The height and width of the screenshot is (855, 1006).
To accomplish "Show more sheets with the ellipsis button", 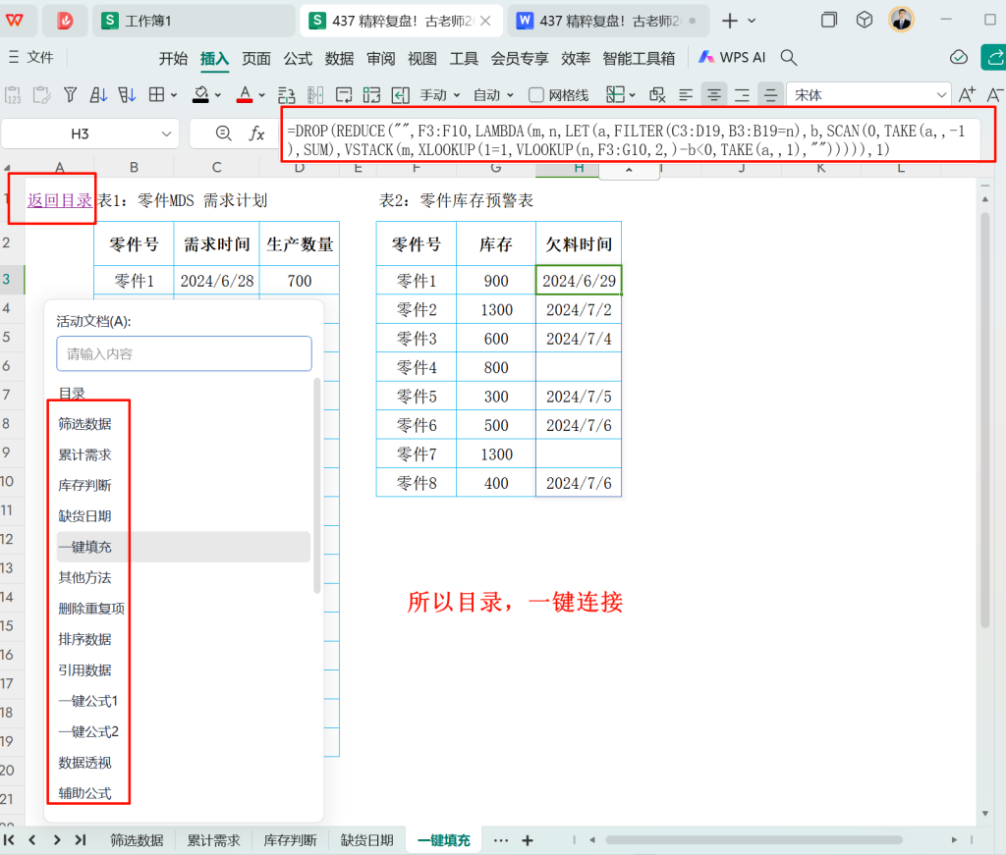I will tap(501, 839).
